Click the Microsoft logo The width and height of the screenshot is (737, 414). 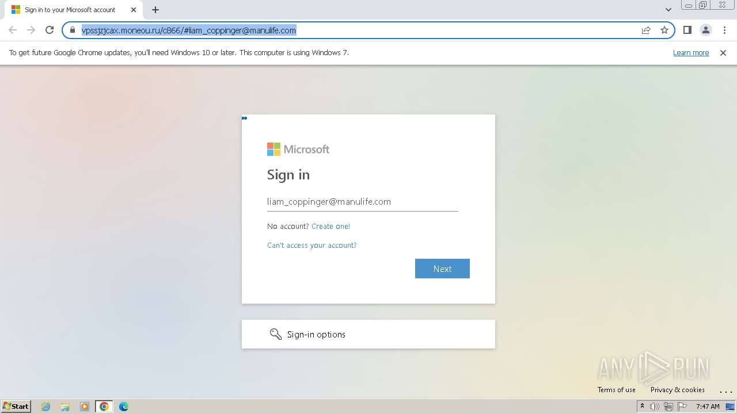point(298,149)
